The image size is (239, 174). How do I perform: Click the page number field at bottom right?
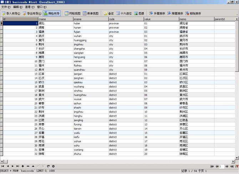pos(222,166)
